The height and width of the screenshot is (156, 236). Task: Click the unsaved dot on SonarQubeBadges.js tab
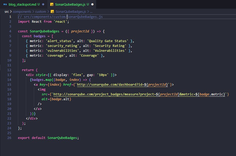click(93, 5)
